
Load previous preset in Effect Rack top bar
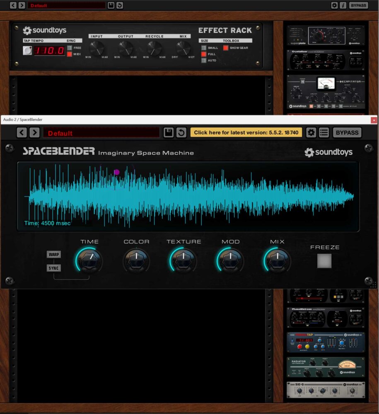(x=13, y=5)
